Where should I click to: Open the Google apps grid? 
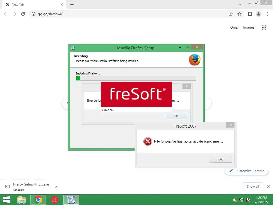(x=264, y=27)
